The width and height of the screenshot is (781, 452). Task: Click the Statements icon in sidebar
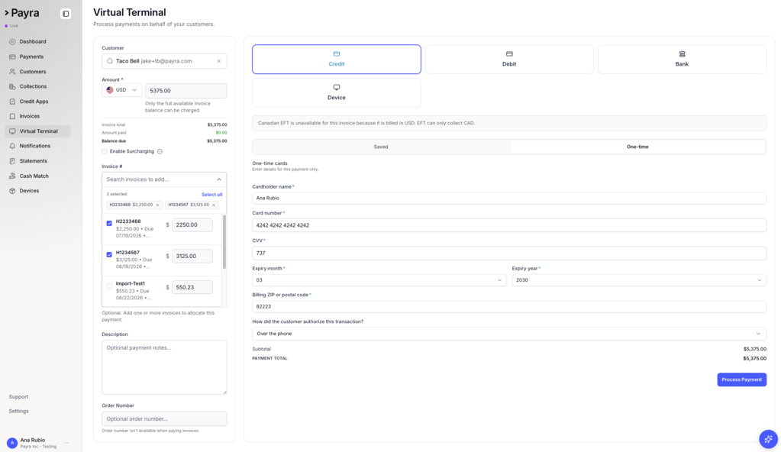pyautogui.click(x=12, y=161)
